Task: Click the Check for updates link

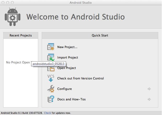Action: (x=47, y=113)
